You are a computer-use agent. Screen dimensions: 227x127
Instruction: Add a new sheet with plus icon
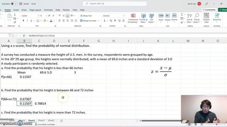click(x=61, y=121)
